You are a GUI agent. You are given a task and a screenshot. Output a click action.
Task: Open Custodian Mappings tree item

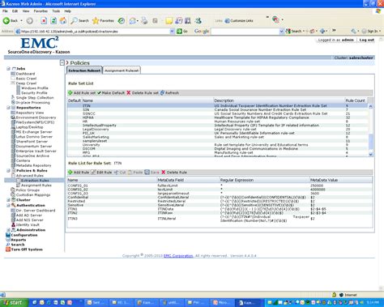(x=33, y=195)
